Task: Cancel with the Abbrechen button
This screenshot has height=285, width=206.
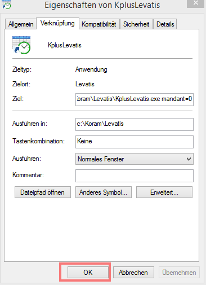Action: point(133,272)
